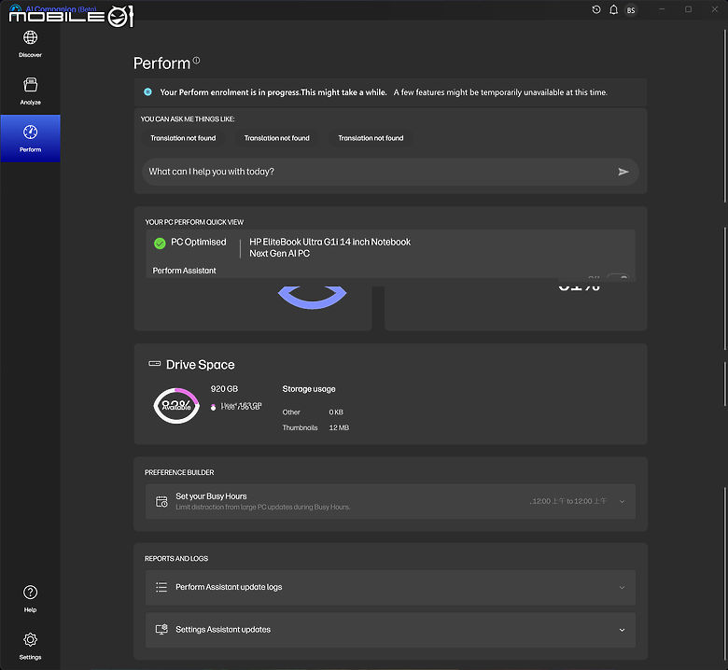Viewport: 728px width, 670px height.
Task: Choose the middle 'Translation not found' suggestion chip
Action: 276,138
